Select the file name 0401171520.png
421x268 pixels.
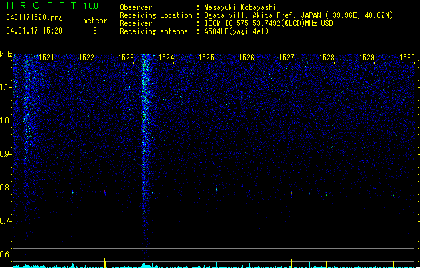pyautogui.click(x=34, y=17)
